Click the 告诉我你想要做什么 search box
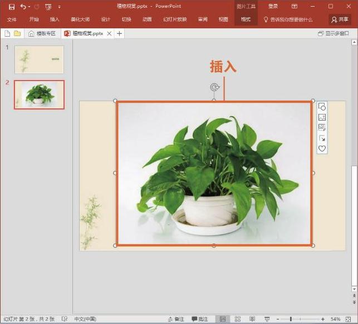 288,19
